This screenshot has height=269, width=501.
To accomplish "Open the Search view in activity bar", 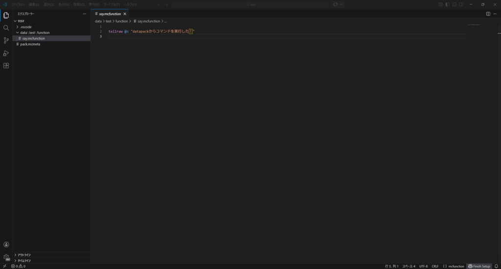I will click(6, 28).
